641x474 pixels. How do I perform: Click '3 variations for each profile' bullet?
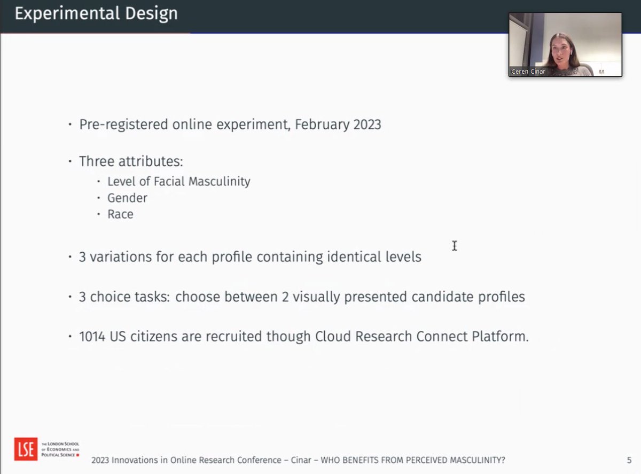[x=250, y=257]
